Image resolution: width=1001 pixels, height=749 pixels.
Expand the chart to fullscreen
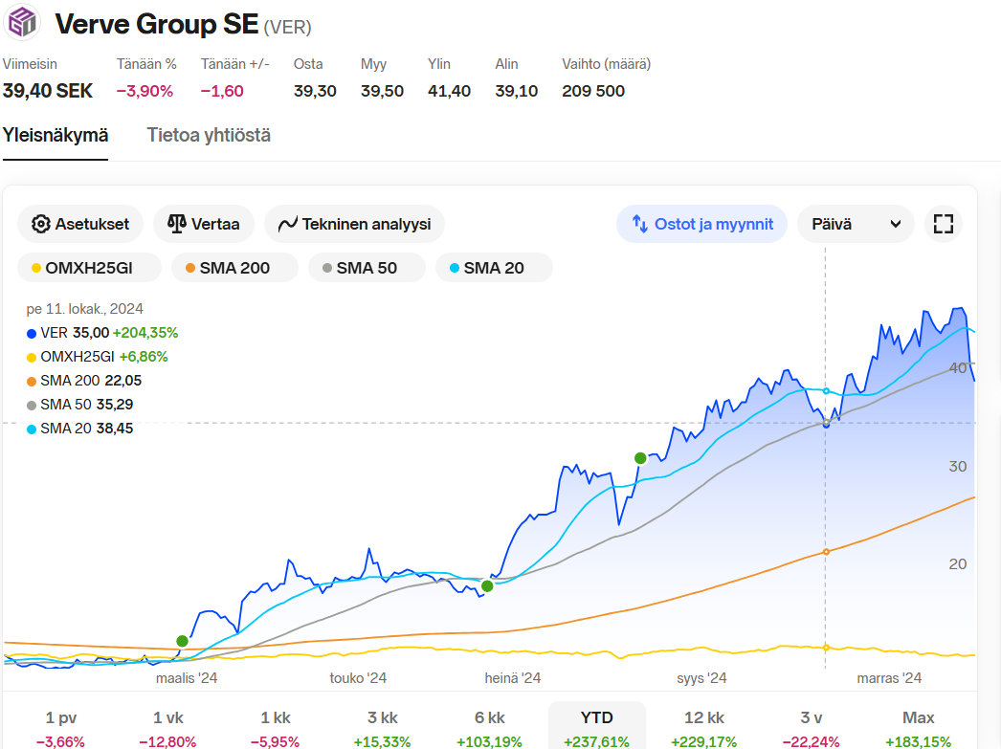coord(943,224)
